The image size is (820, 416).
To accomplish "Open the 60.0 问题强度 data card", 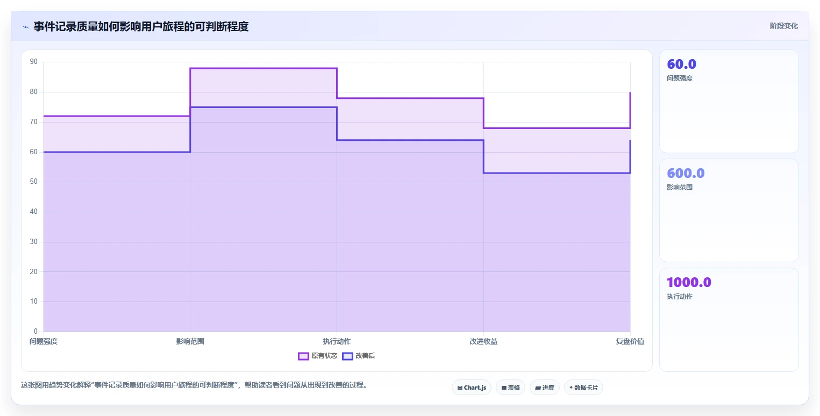I will pyautogui.click(x=729, y=102).
